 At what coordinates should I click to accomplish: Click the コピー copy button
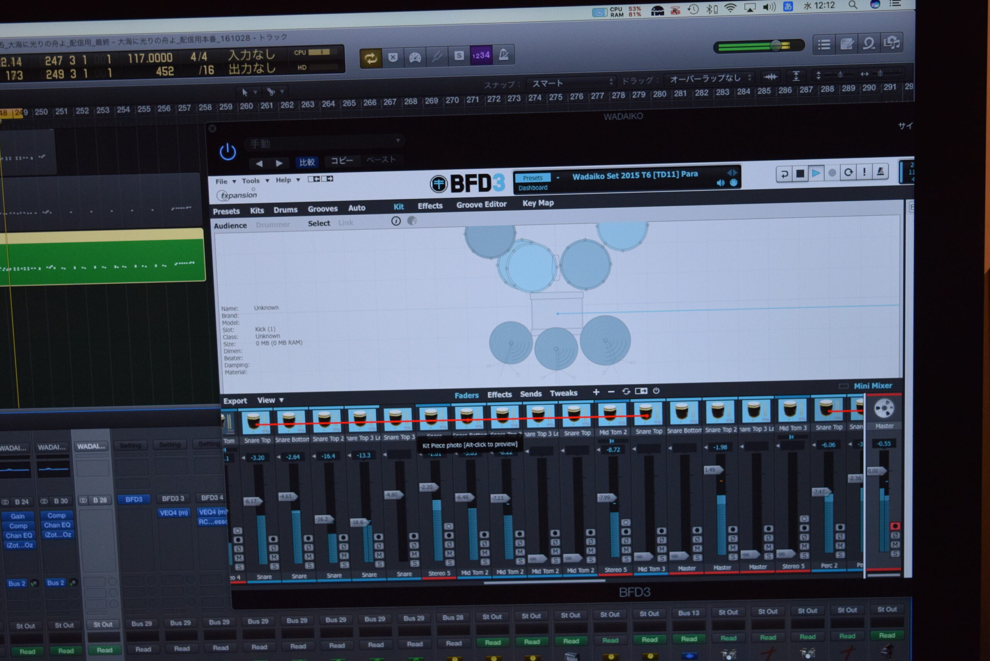(x=341, y=161)
